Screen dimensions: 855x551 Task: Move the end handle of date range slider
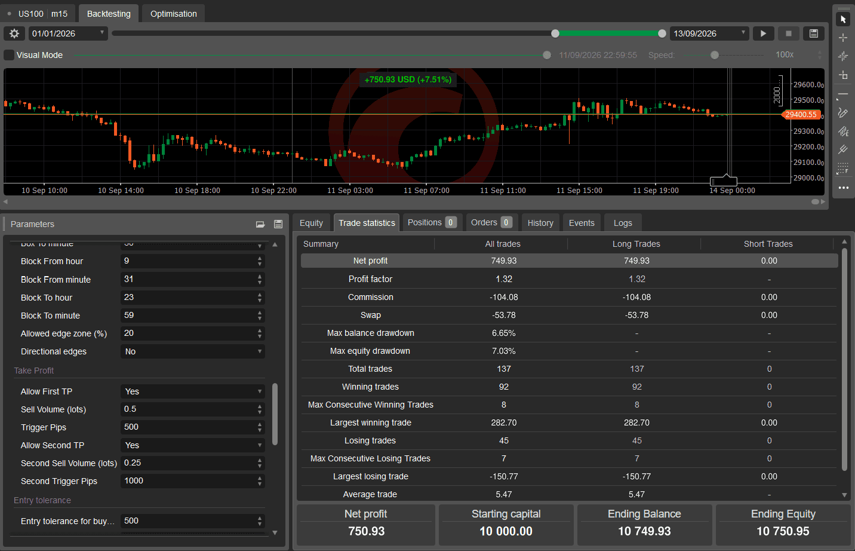[662, 33]
